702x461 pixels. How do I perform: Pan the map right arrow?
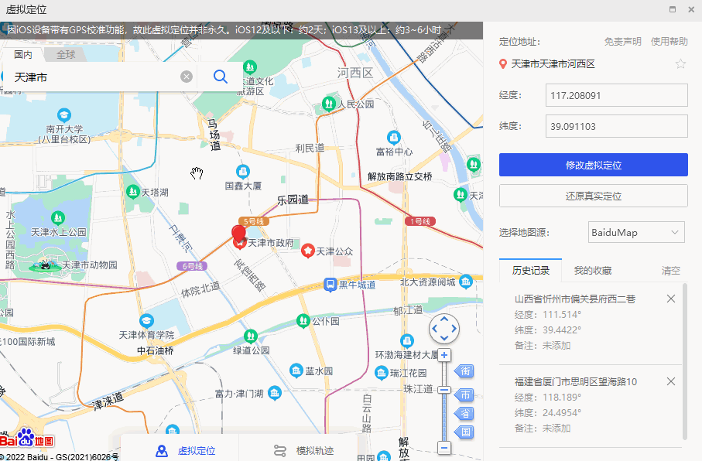(454, 329)
